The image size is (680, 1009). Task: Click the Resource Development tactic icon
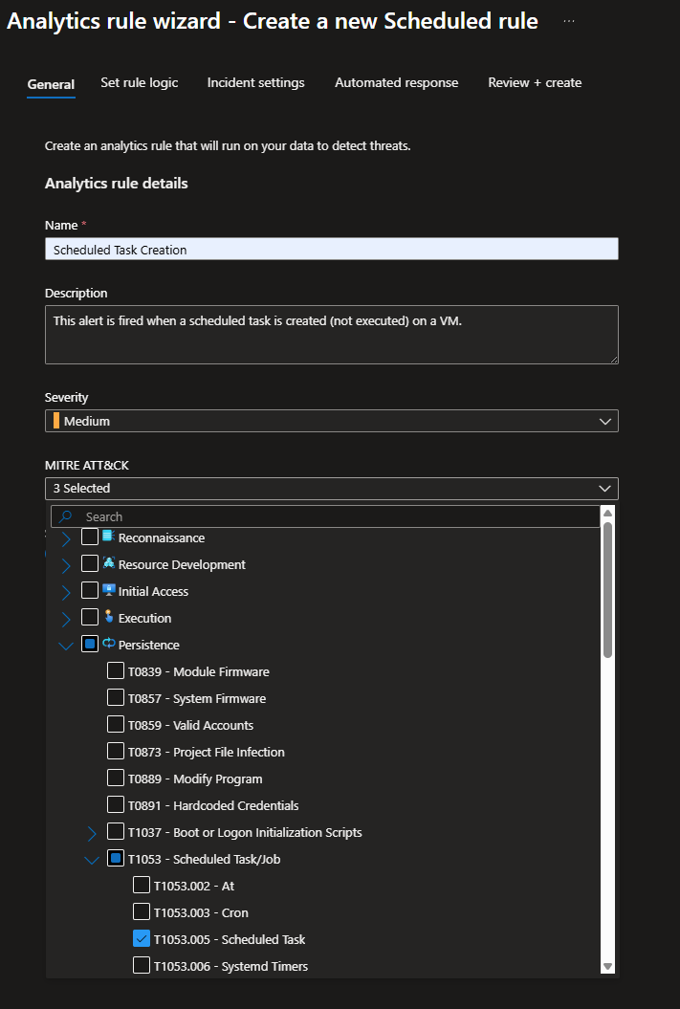pos(108,563)
